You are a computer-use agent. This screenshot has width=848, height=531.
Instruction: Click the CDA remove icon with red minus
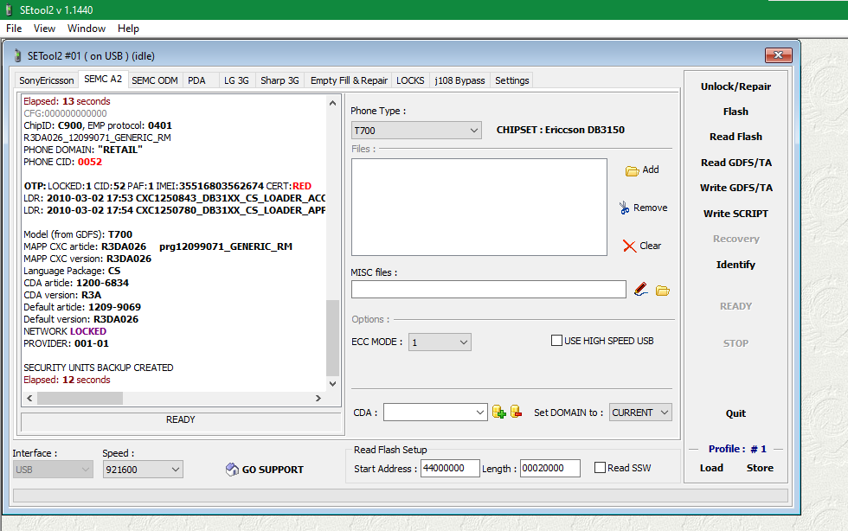click(516, 413)
